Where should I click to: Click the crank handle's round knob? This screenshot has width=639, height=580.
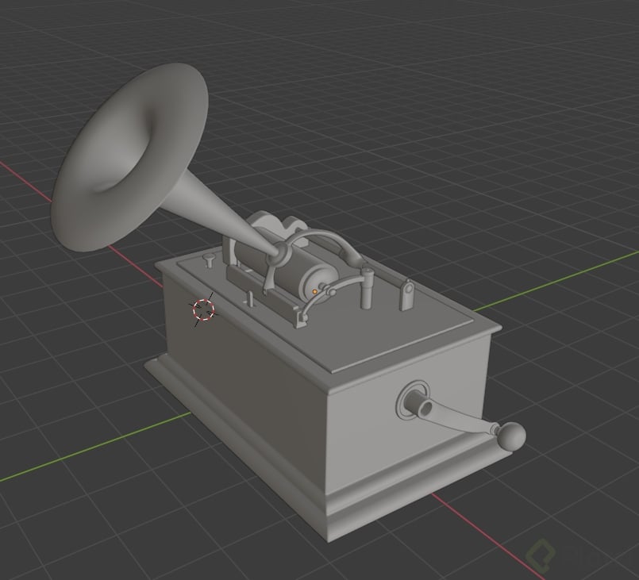click(x=512, y=436)
